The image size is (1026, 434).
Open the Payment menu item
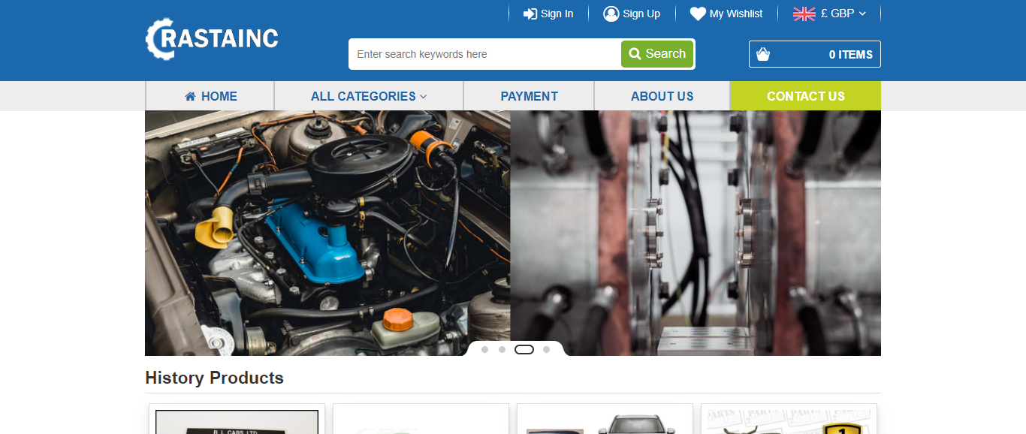529,96
